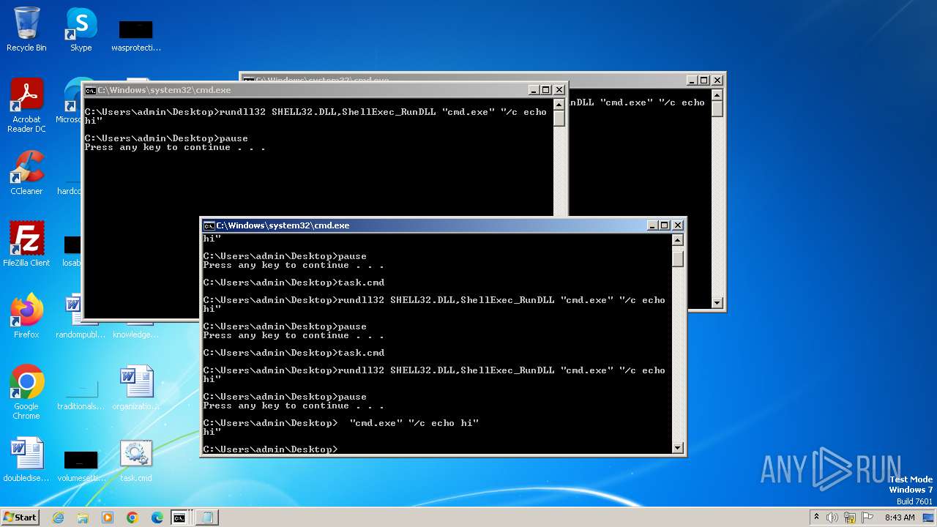Image resolution: width=937 pixels, height=527 pixels.
Task: Open the CCleaner desktop shortcut
Action: pyautogui.click(x=26, y=173)
